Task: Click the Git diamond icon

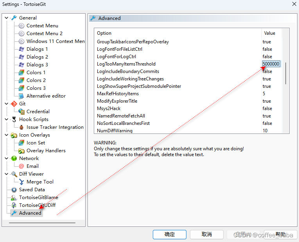Action: click(14, 104)
